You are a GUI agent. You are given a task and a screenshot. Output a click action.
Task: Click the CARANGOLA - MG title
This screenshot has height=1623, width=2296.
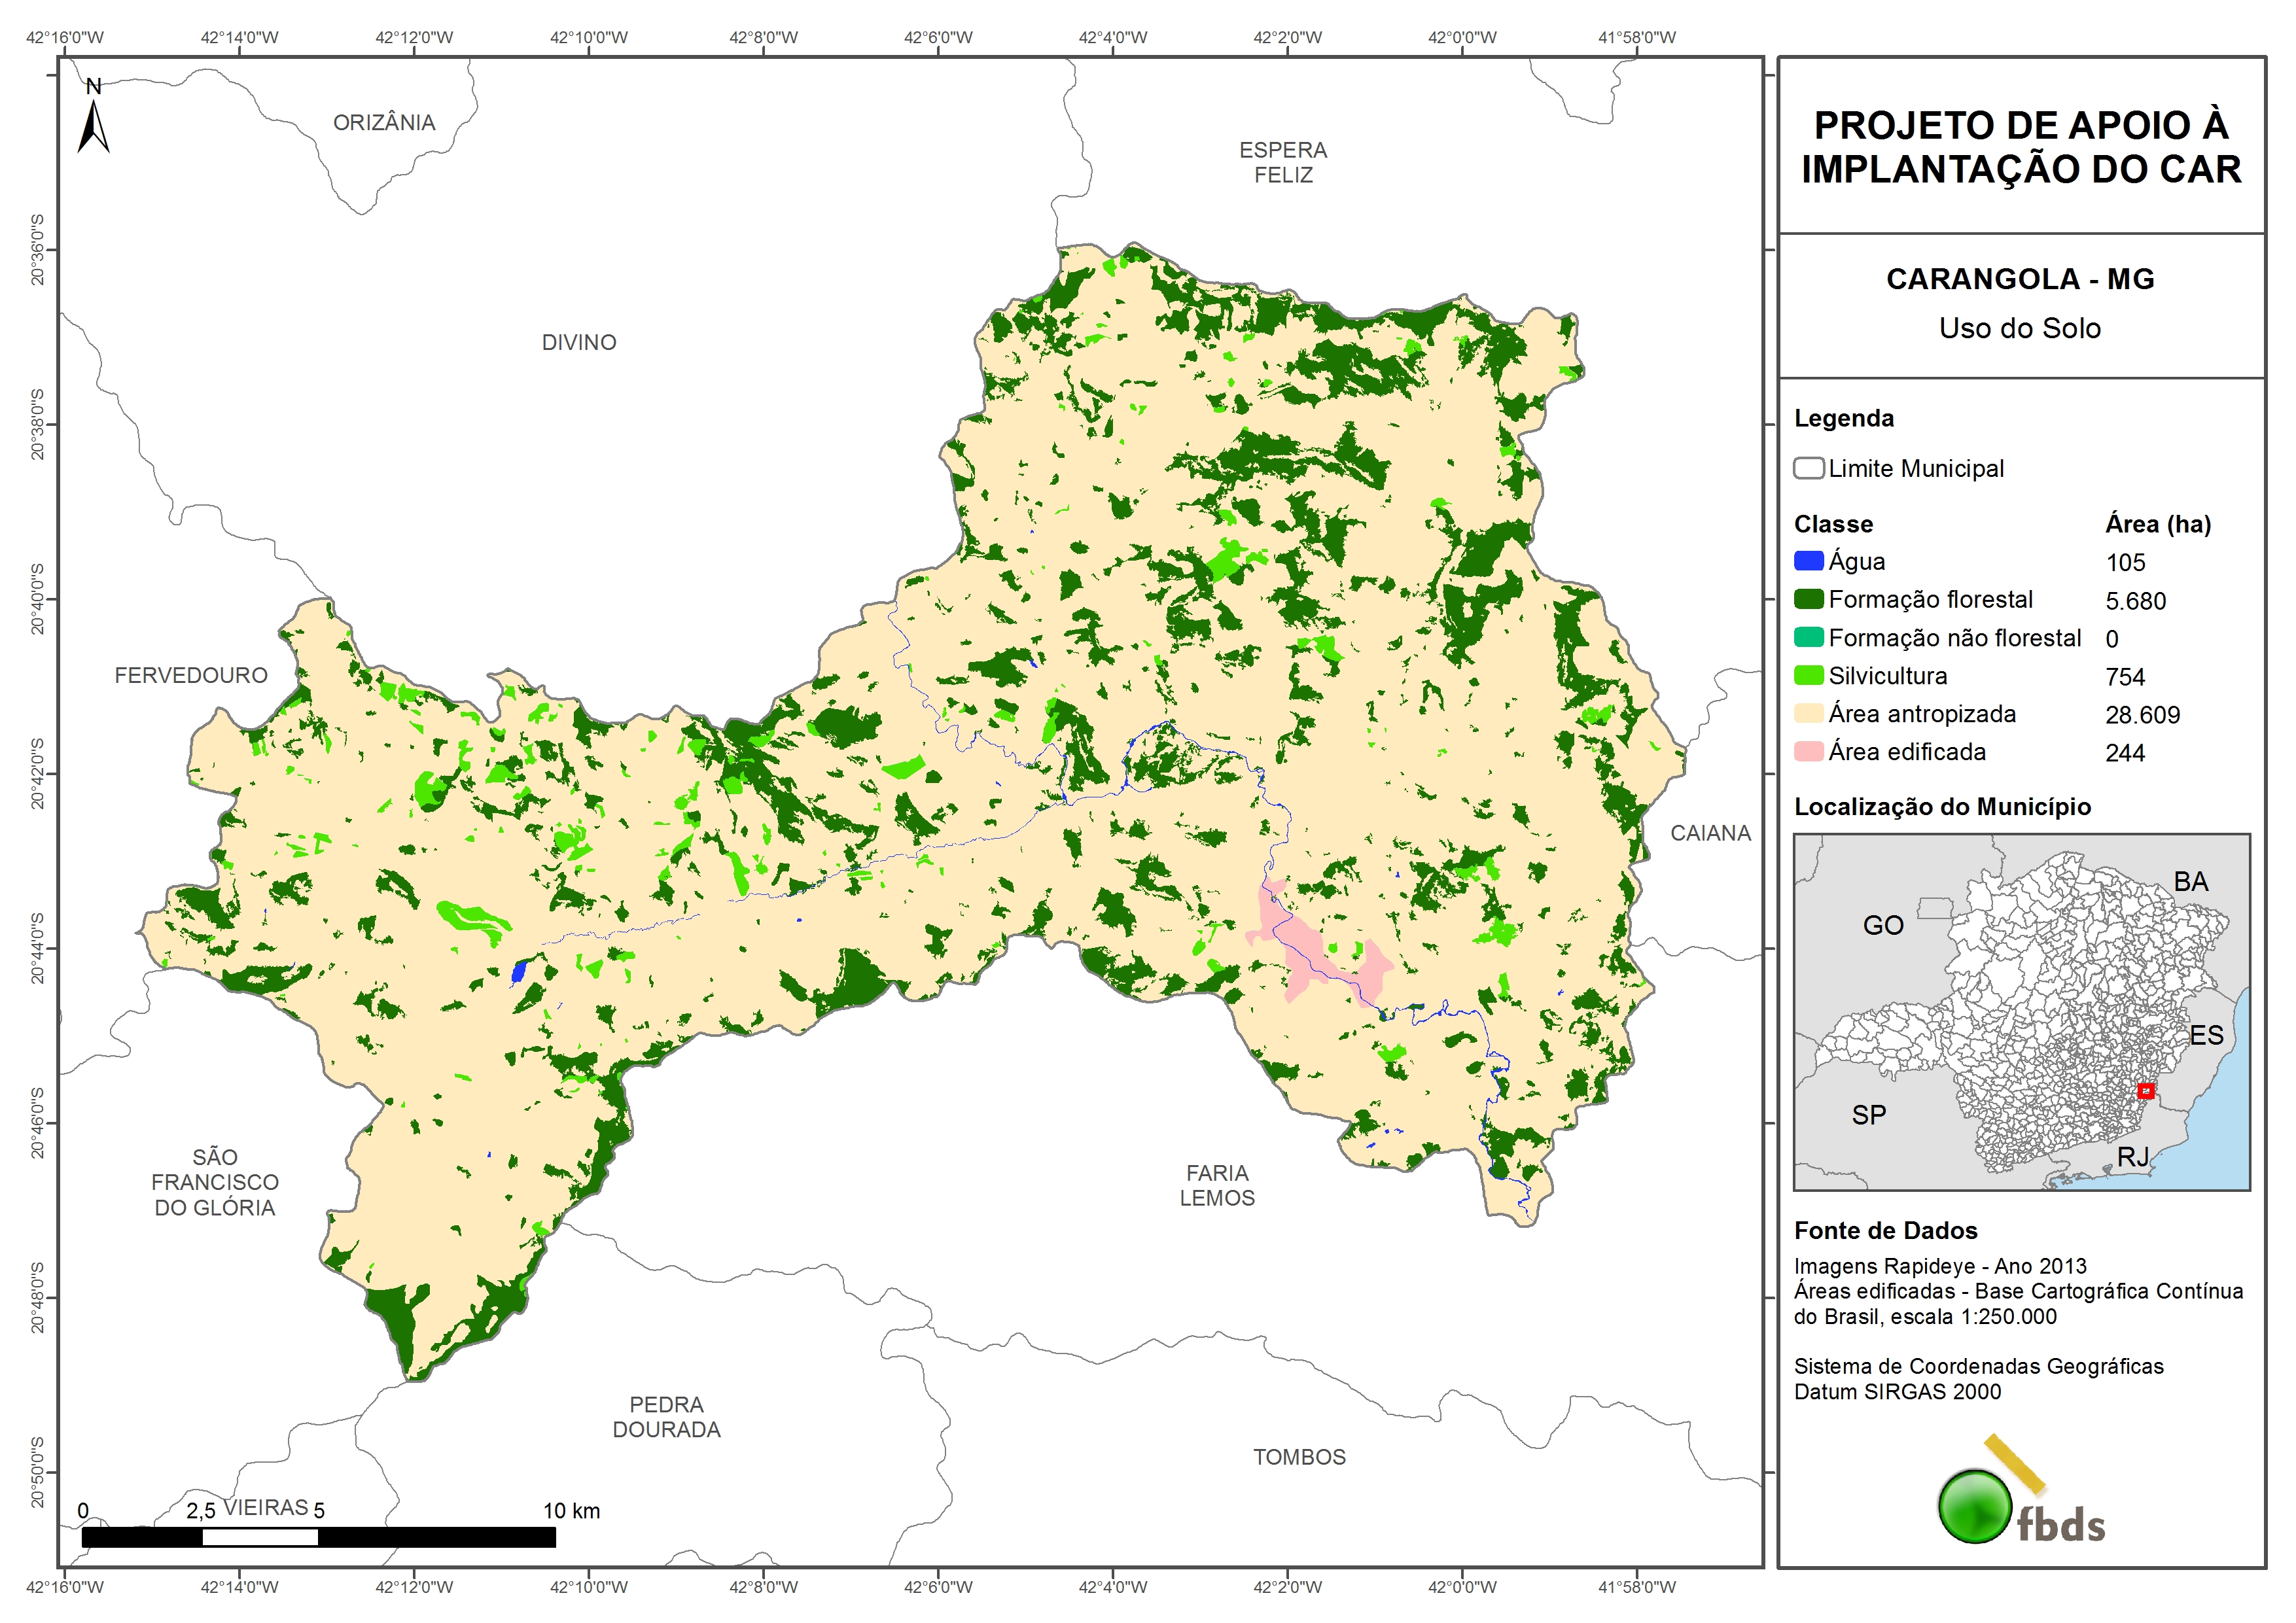tap(2020, 279)
